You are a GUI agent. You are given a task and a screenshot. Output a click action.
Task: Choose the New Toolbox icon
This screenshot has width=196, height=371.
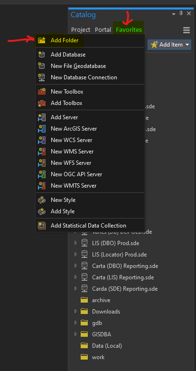pyautogui.click(x=42, y=92)
